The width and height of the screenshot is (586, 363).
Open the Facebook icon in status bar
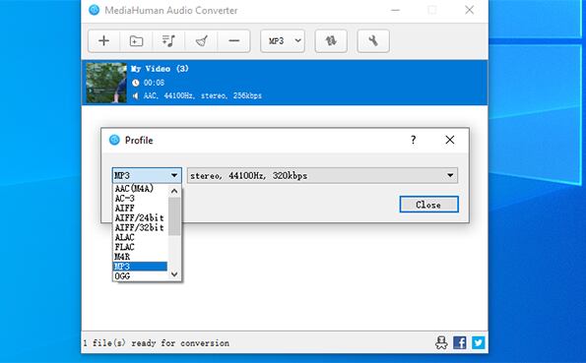point(460,342)
